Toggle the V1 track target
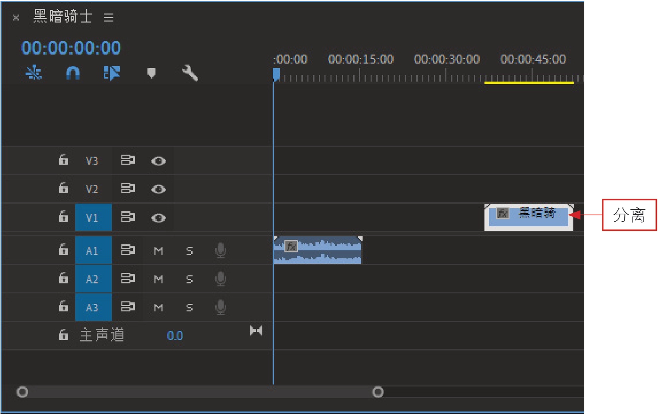662x414 pixels. coord(93,217)
